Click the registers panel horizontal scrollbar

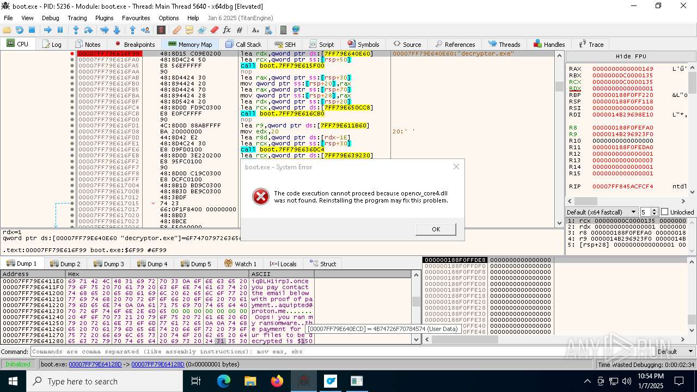coord(627,201)
